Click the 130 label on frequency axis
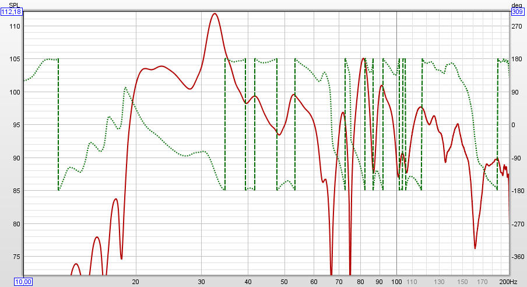 pyautogui.click(x=439, y=282)
